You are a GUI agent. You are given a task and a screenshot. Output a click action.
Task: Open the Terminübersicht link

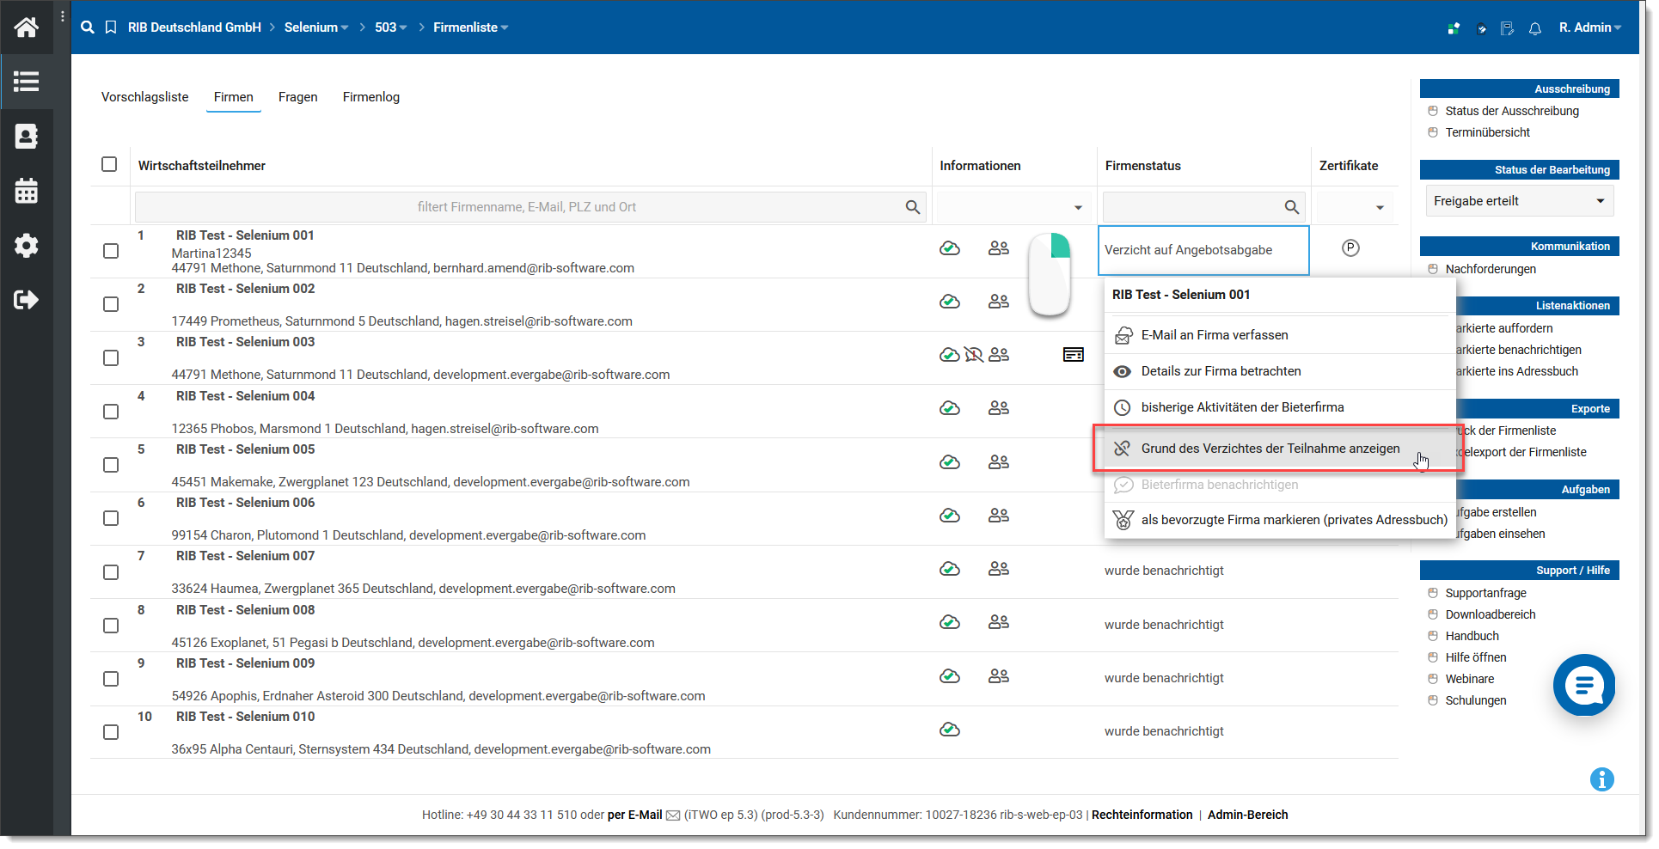tap(1487, 132)
